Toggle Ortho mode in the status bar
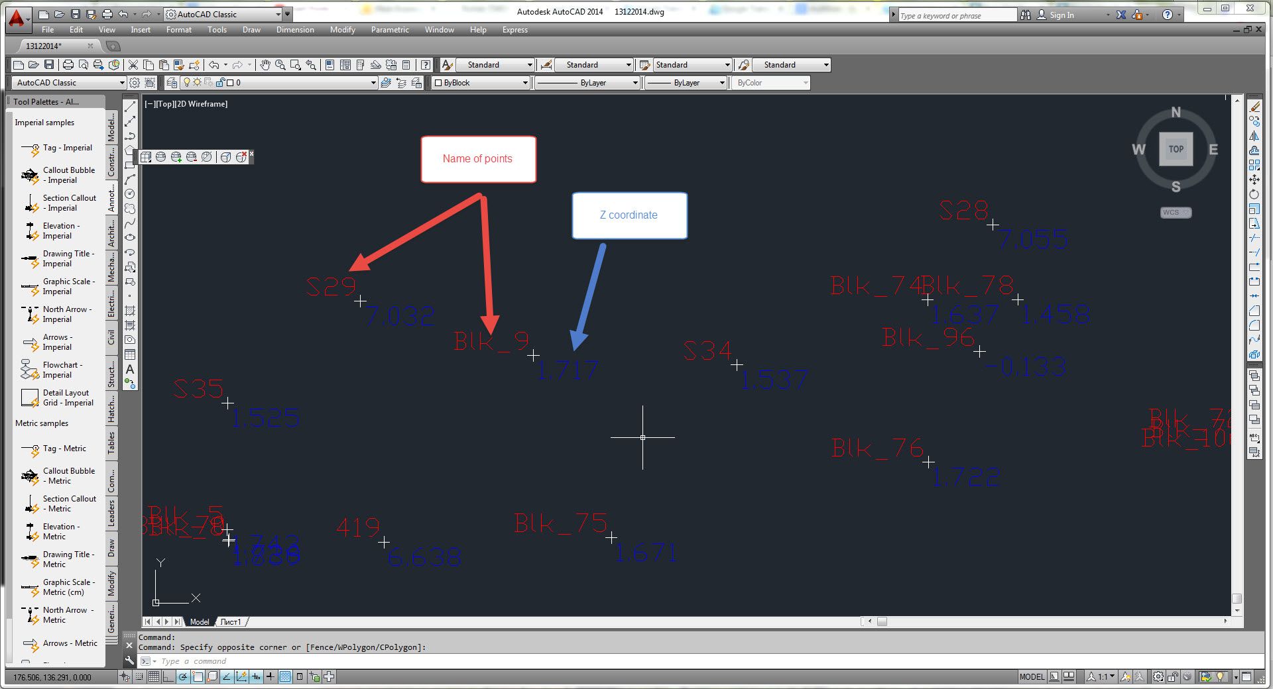Screen dimensions: 1273x689 [x=168, y=677]
